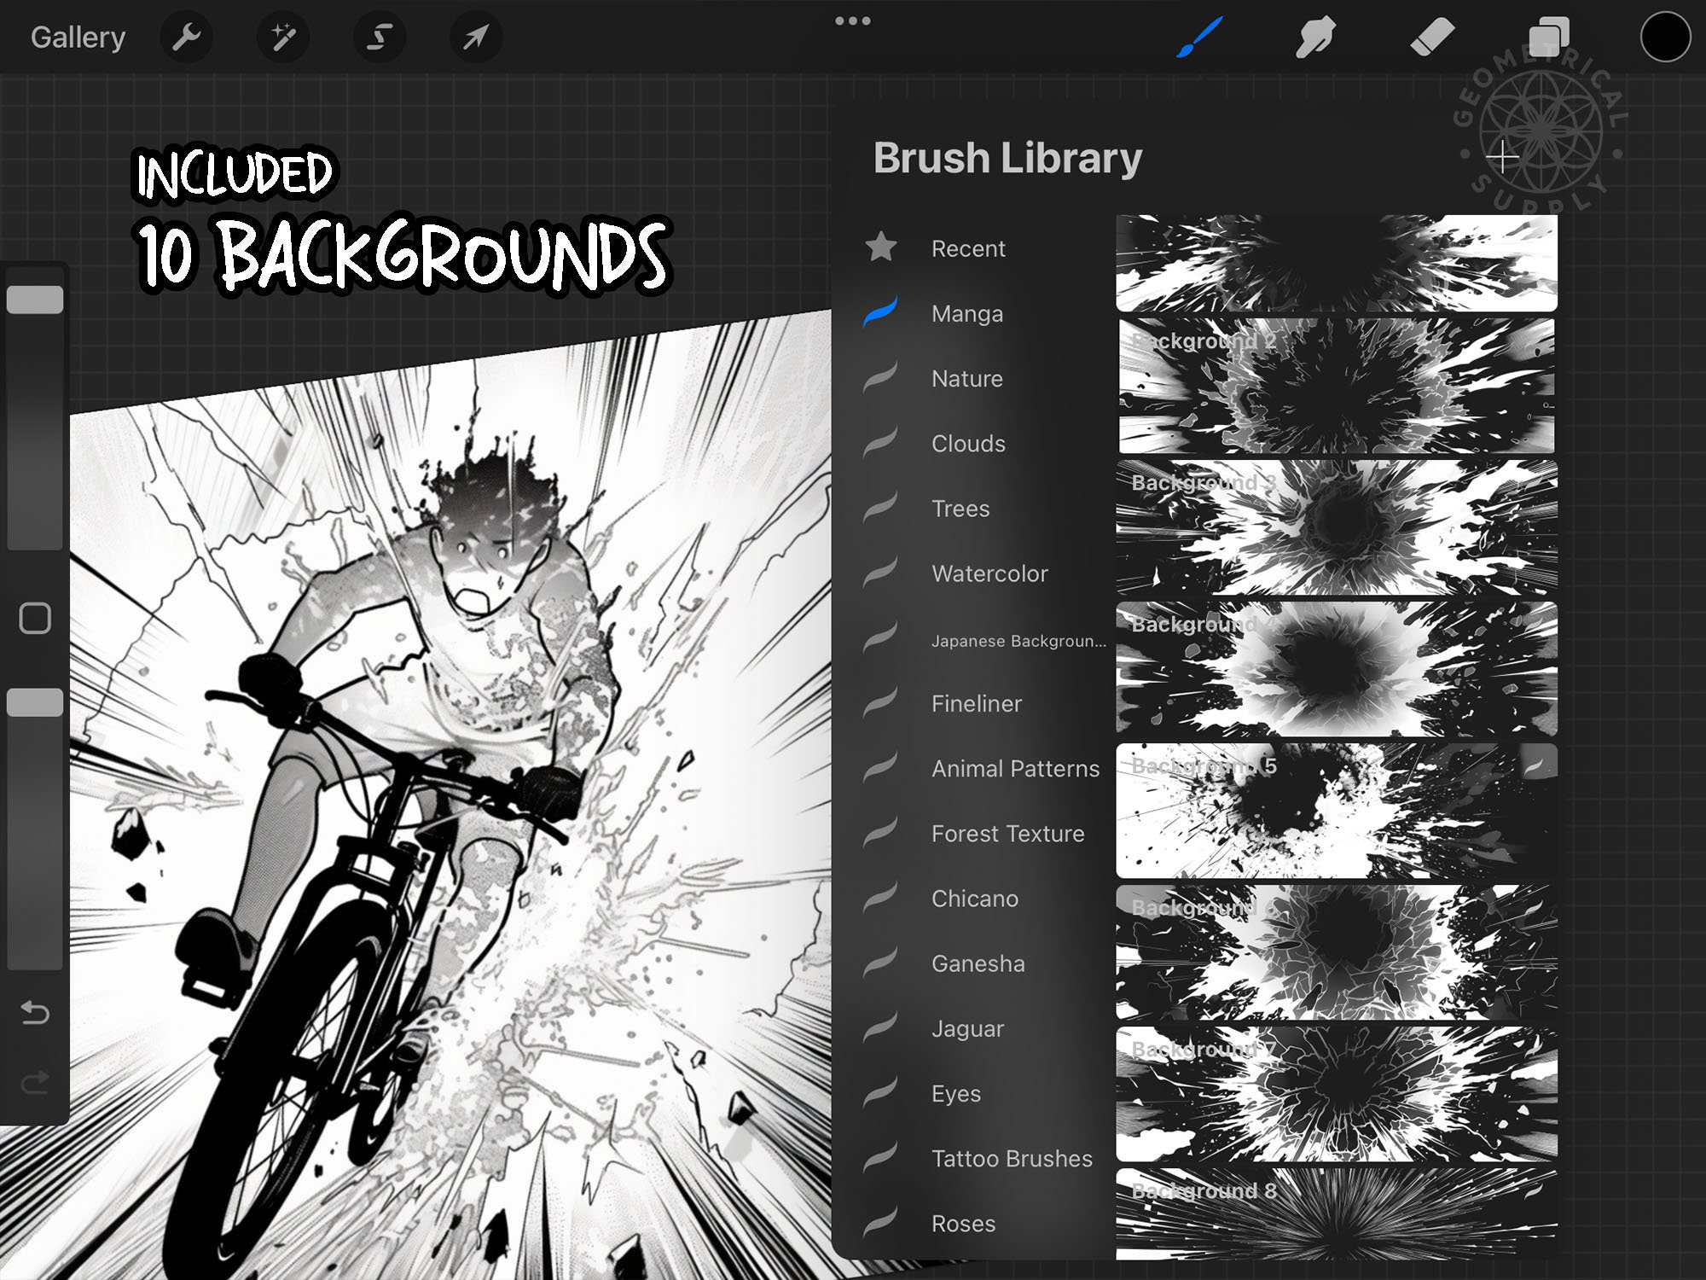Open the Layers panel
1706x1280 pixels.
click(x=1548, y=38)
